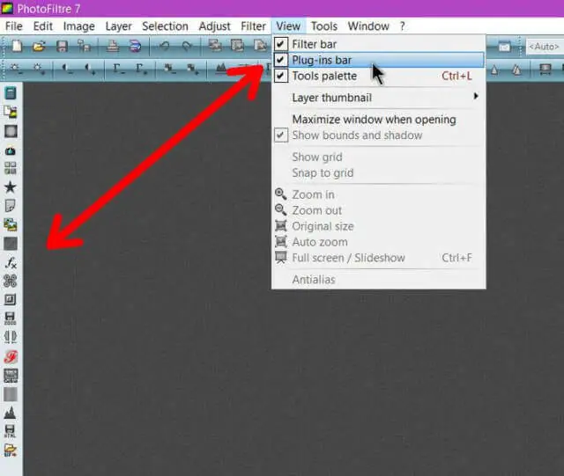
Task: Open the Auto zoom dropdown box
Action: [545, 47]
